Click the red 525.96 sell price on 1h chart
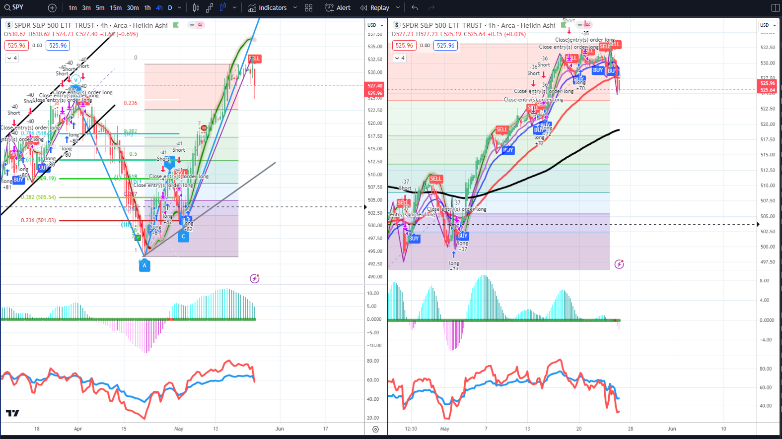 [404, 46]
